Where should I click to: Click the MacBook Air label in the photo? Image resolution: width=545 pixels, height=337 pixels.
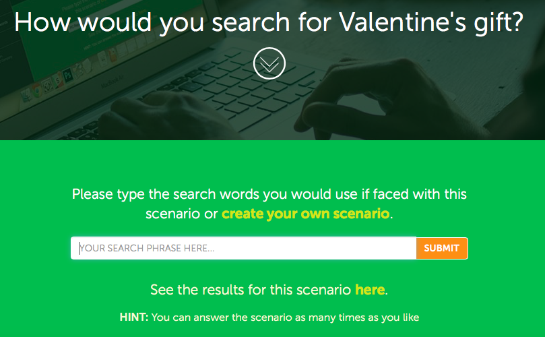click(112, 82)
